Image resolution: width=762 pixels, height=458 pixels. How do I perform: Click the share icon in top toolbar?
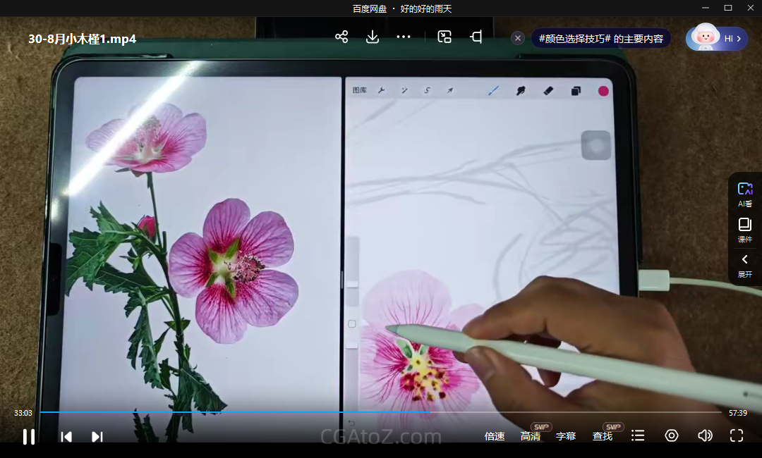click(x=341, y=37)
